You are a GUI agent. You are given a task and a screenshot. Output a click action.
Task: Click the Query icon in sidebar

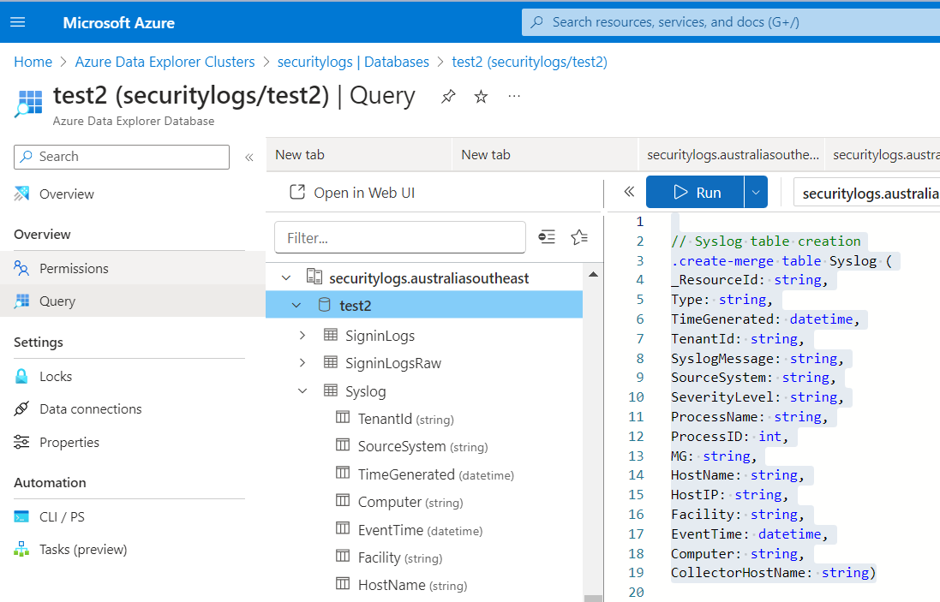(x=21, y=301)
